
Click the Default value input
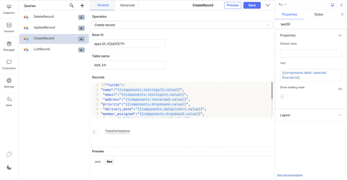coord(311,54)
